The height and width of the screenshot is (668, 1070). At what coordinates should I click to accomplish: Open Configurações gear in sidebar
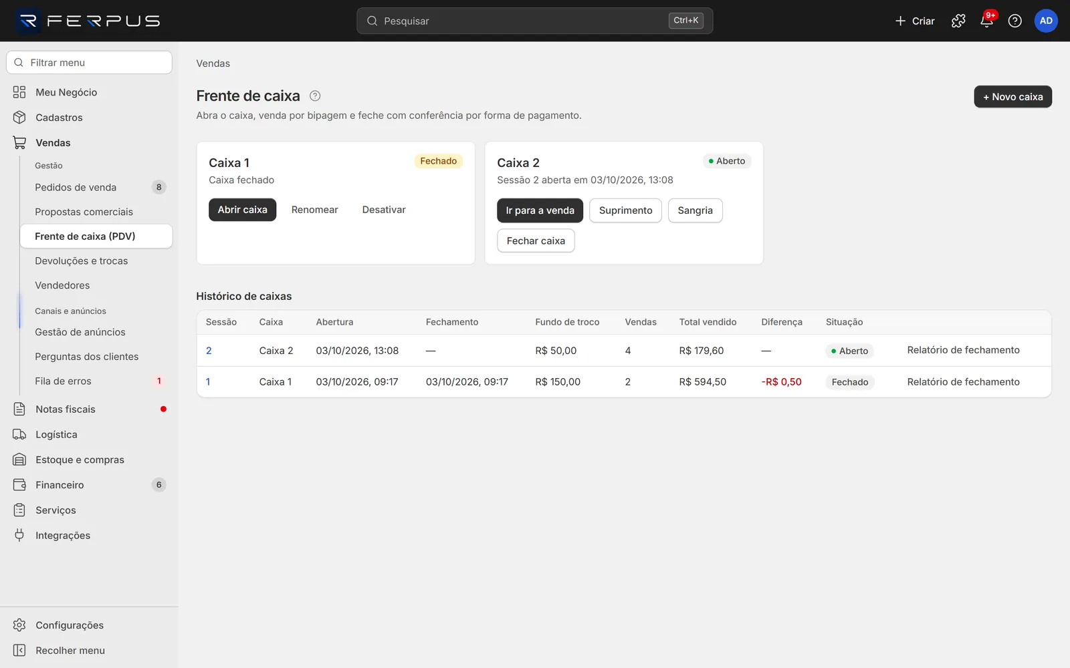click(x=19, y=625)
